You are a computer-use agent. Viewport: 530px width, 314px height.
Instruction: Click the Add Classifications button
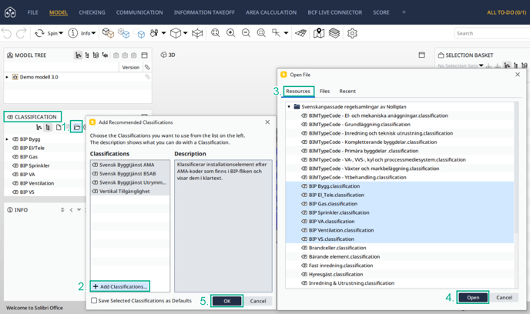coord(120,286)
